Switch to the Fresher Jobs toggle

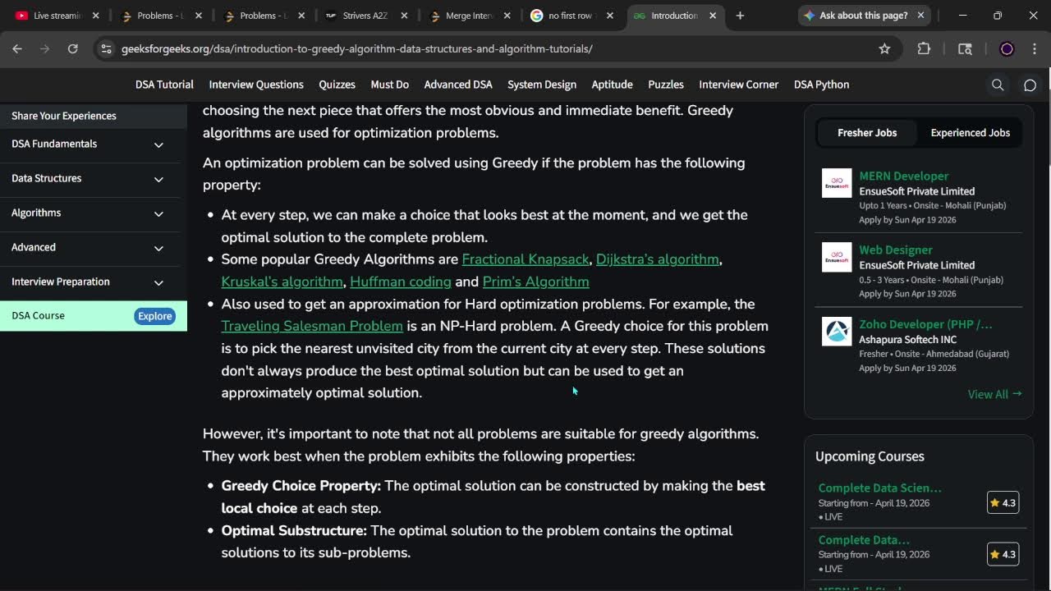[x=866, y=133]
